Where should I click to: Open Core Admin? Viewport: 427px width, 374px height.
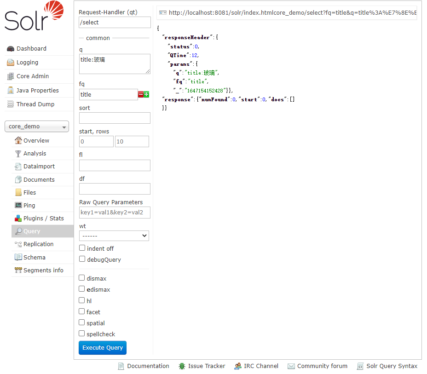(33, 76)
